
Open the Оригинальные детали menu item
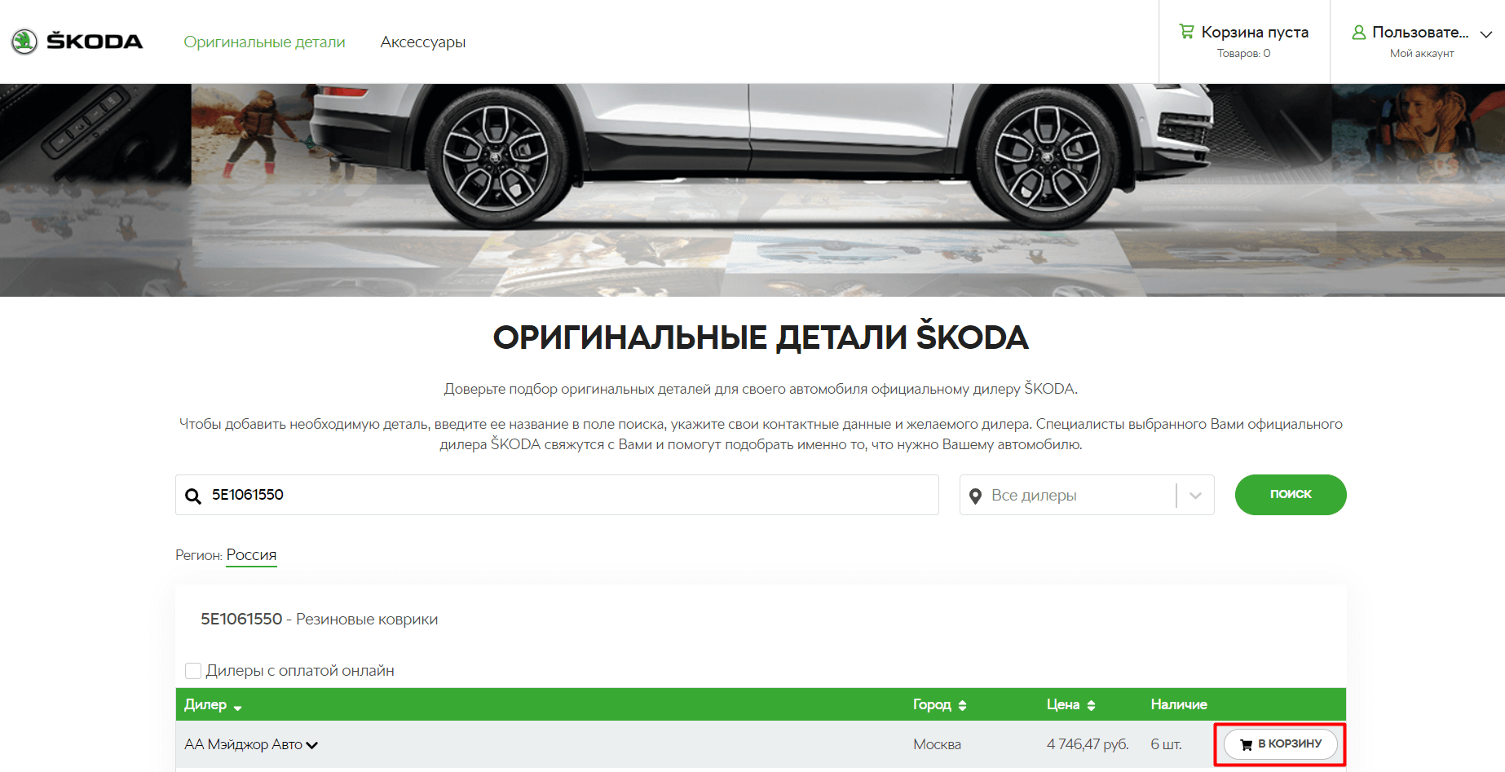pyautogui.click(x=264, y=42)
